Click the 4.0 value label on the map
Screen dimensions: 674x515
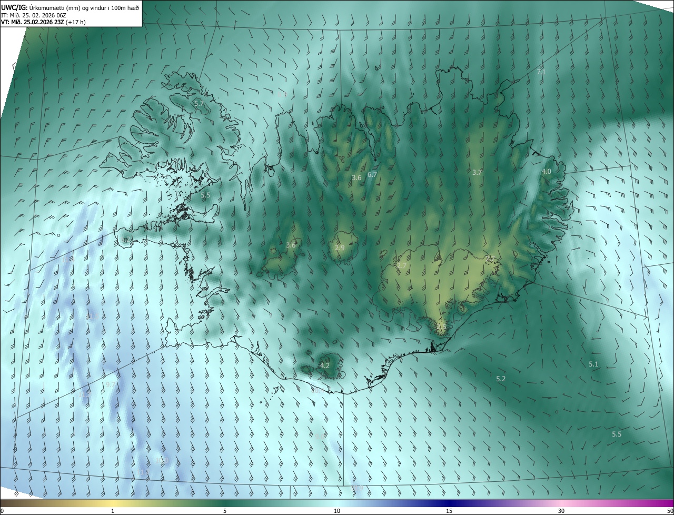pos(547,172)
